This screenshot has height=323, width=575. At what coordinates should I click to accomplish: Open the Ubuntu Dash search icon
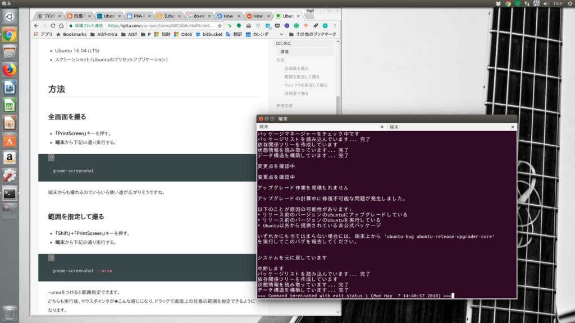(x=9, y=17)
